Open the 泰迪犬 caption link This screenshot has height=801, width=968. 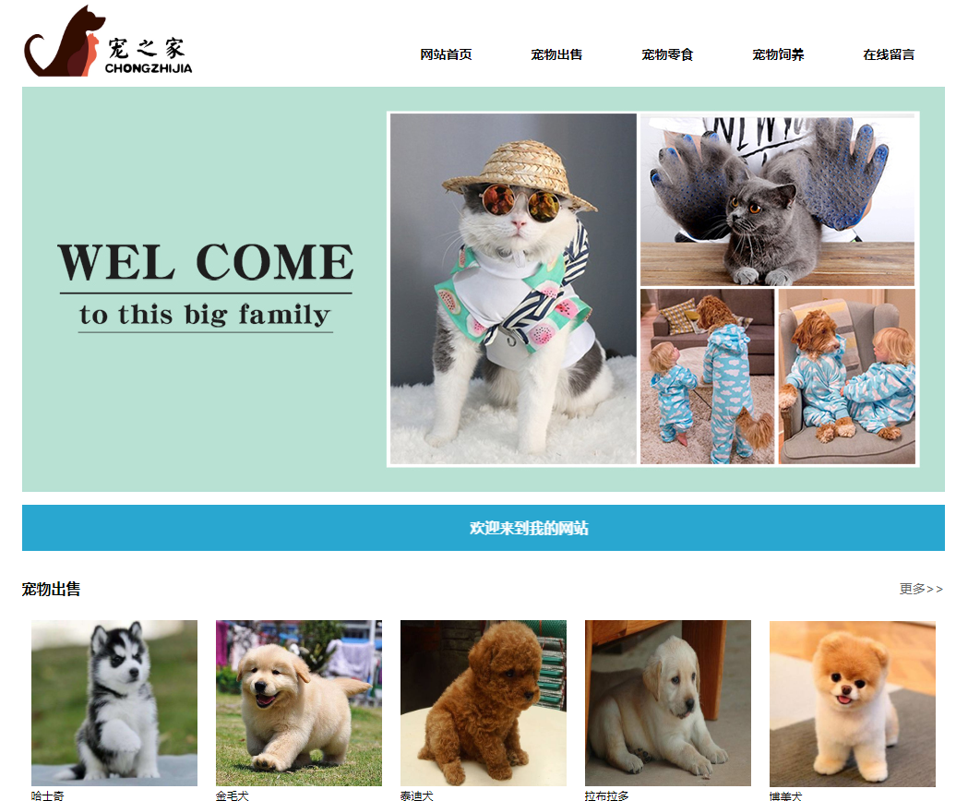click(417, 795)
